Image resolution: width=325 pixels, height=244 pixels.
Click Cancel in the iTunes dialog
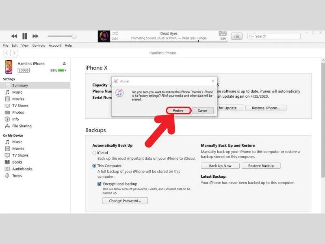coord(202,111)
